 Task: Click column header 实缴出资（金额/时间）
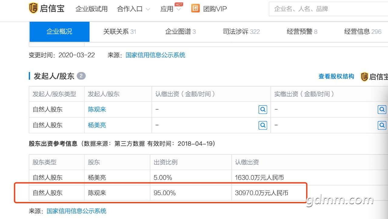(304, 94)
